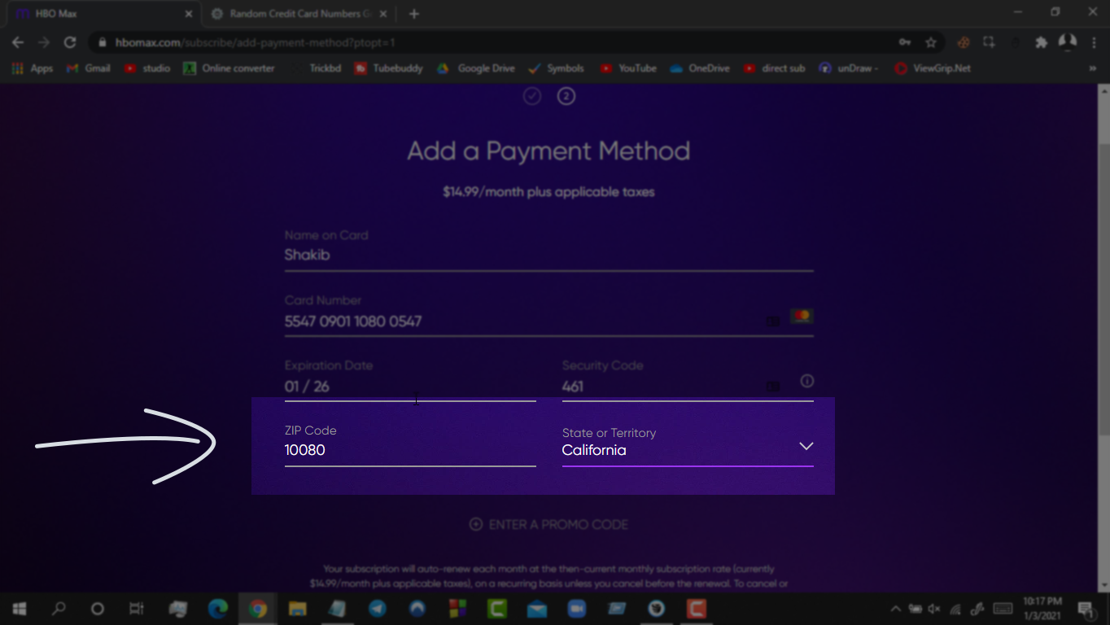
Task: Launch Microsoft Edge from taskbar
Action: point(217,609)
